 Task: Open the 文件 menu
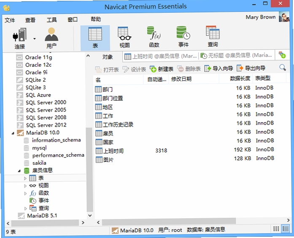click(x=10, y=20)
